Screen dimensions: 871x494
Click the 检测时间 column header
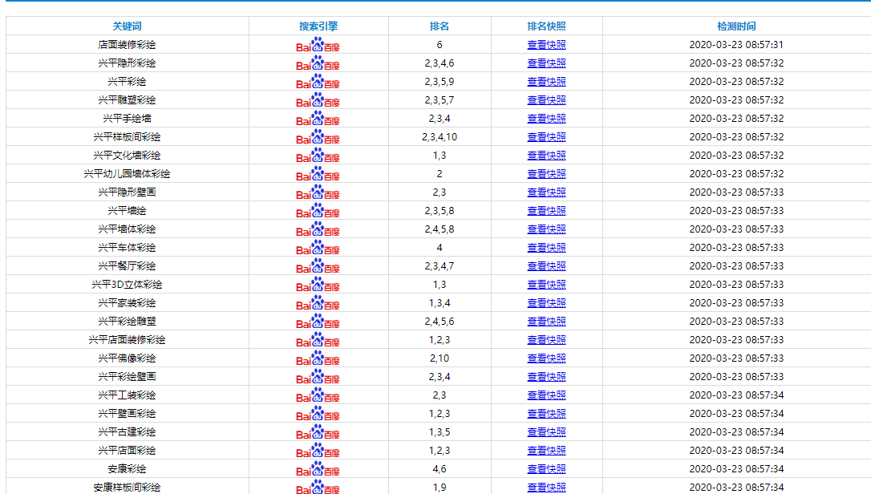[x=736, y=26]
